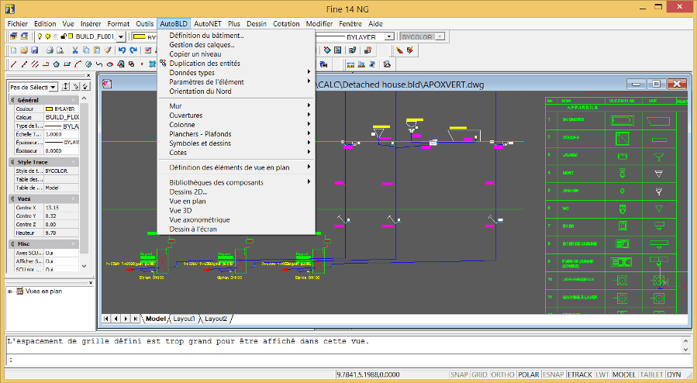Collapse the Style Trace properties section

[x=74, y=162]
